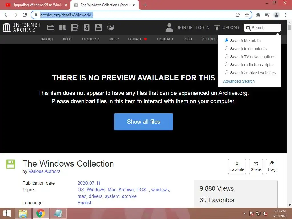Share this page using address bar icon
This screenshot has width=292, height=219.
click(238, 15)
